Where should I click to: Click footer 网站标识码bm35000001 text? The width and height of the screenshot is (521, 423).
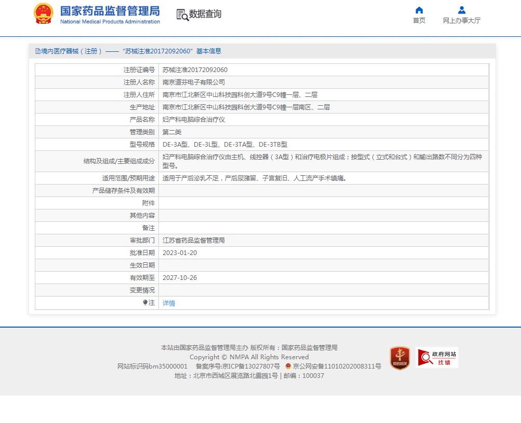(153, 366)
